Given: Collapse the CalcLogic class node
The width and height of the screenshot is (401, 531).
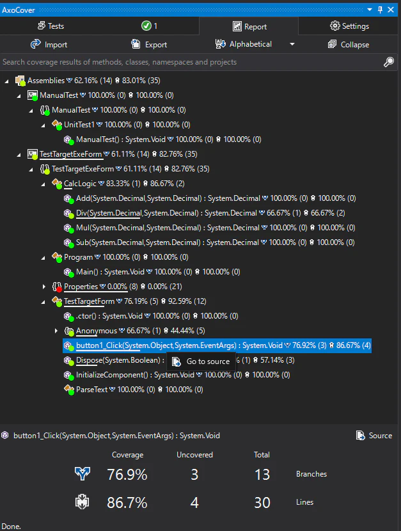Looking at the screenshot, I should [43, 184].
